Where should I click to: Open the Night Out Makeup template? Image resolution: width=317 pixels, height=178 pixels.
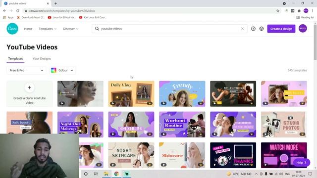tap(80, 125)
